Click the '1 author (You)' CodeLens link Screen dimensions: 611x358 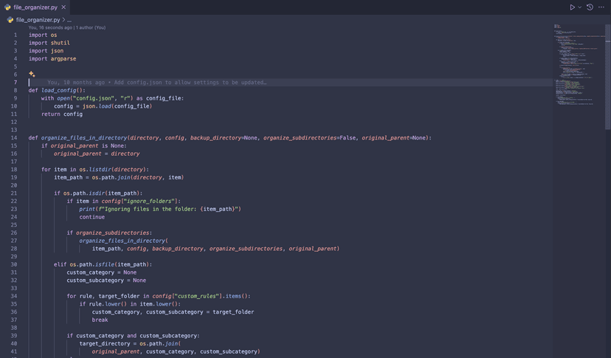(x=90, y=27)
